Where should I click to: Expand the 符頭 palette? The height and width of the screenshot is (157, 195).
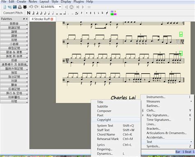pyautogui.click(x=14, y=81)
